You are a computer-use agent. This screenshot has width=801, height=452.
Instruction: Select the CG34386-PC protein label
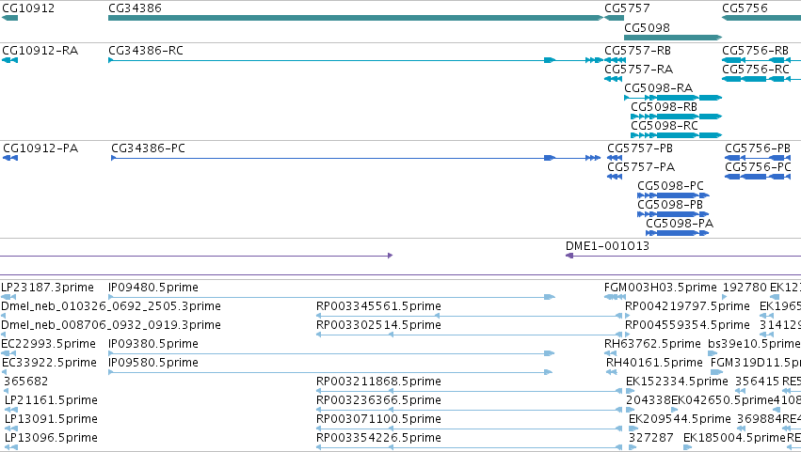pyautogui.click(x=148, y=148)
